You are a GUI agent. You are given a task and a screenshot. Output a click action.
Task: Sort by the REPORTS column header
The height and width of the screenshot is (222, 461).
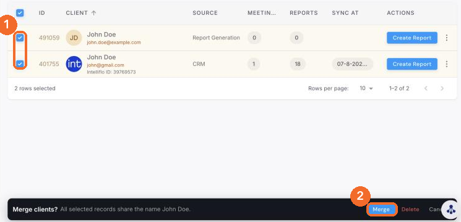click(304, 13)
